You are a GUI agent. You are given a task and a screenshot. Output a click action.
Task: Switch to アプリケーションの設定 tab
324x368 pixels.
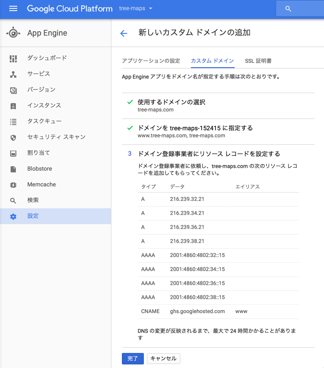(151, 61)
